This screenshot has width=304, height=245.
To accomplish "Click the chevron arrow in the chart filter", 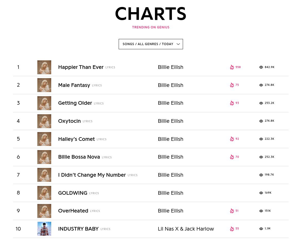I will pyautogui.click(x=178, y=44).
